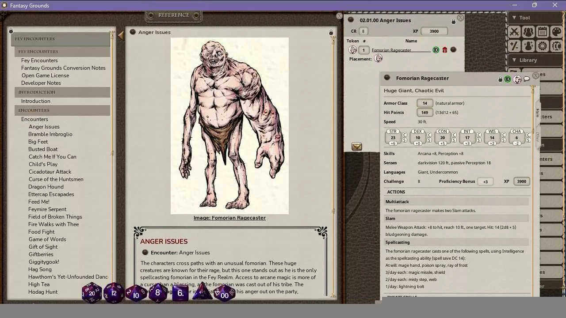The height and width of the screenshot is (318, 566).
Task: Click the STR check C button
Action: (405, 135)
